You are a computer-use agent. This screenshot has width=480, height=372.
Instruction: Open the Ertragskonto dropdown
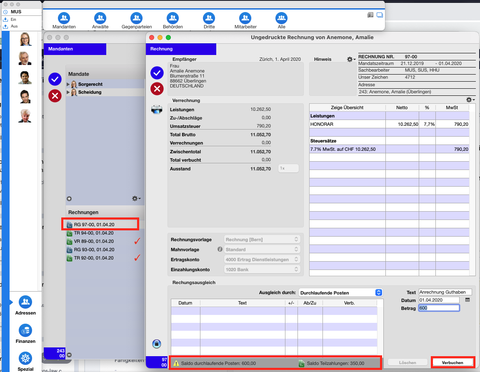click(262, 260)
